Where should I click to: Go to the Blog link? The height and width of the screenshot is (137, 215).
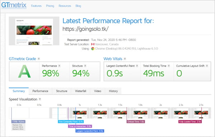tap(78, 6)
